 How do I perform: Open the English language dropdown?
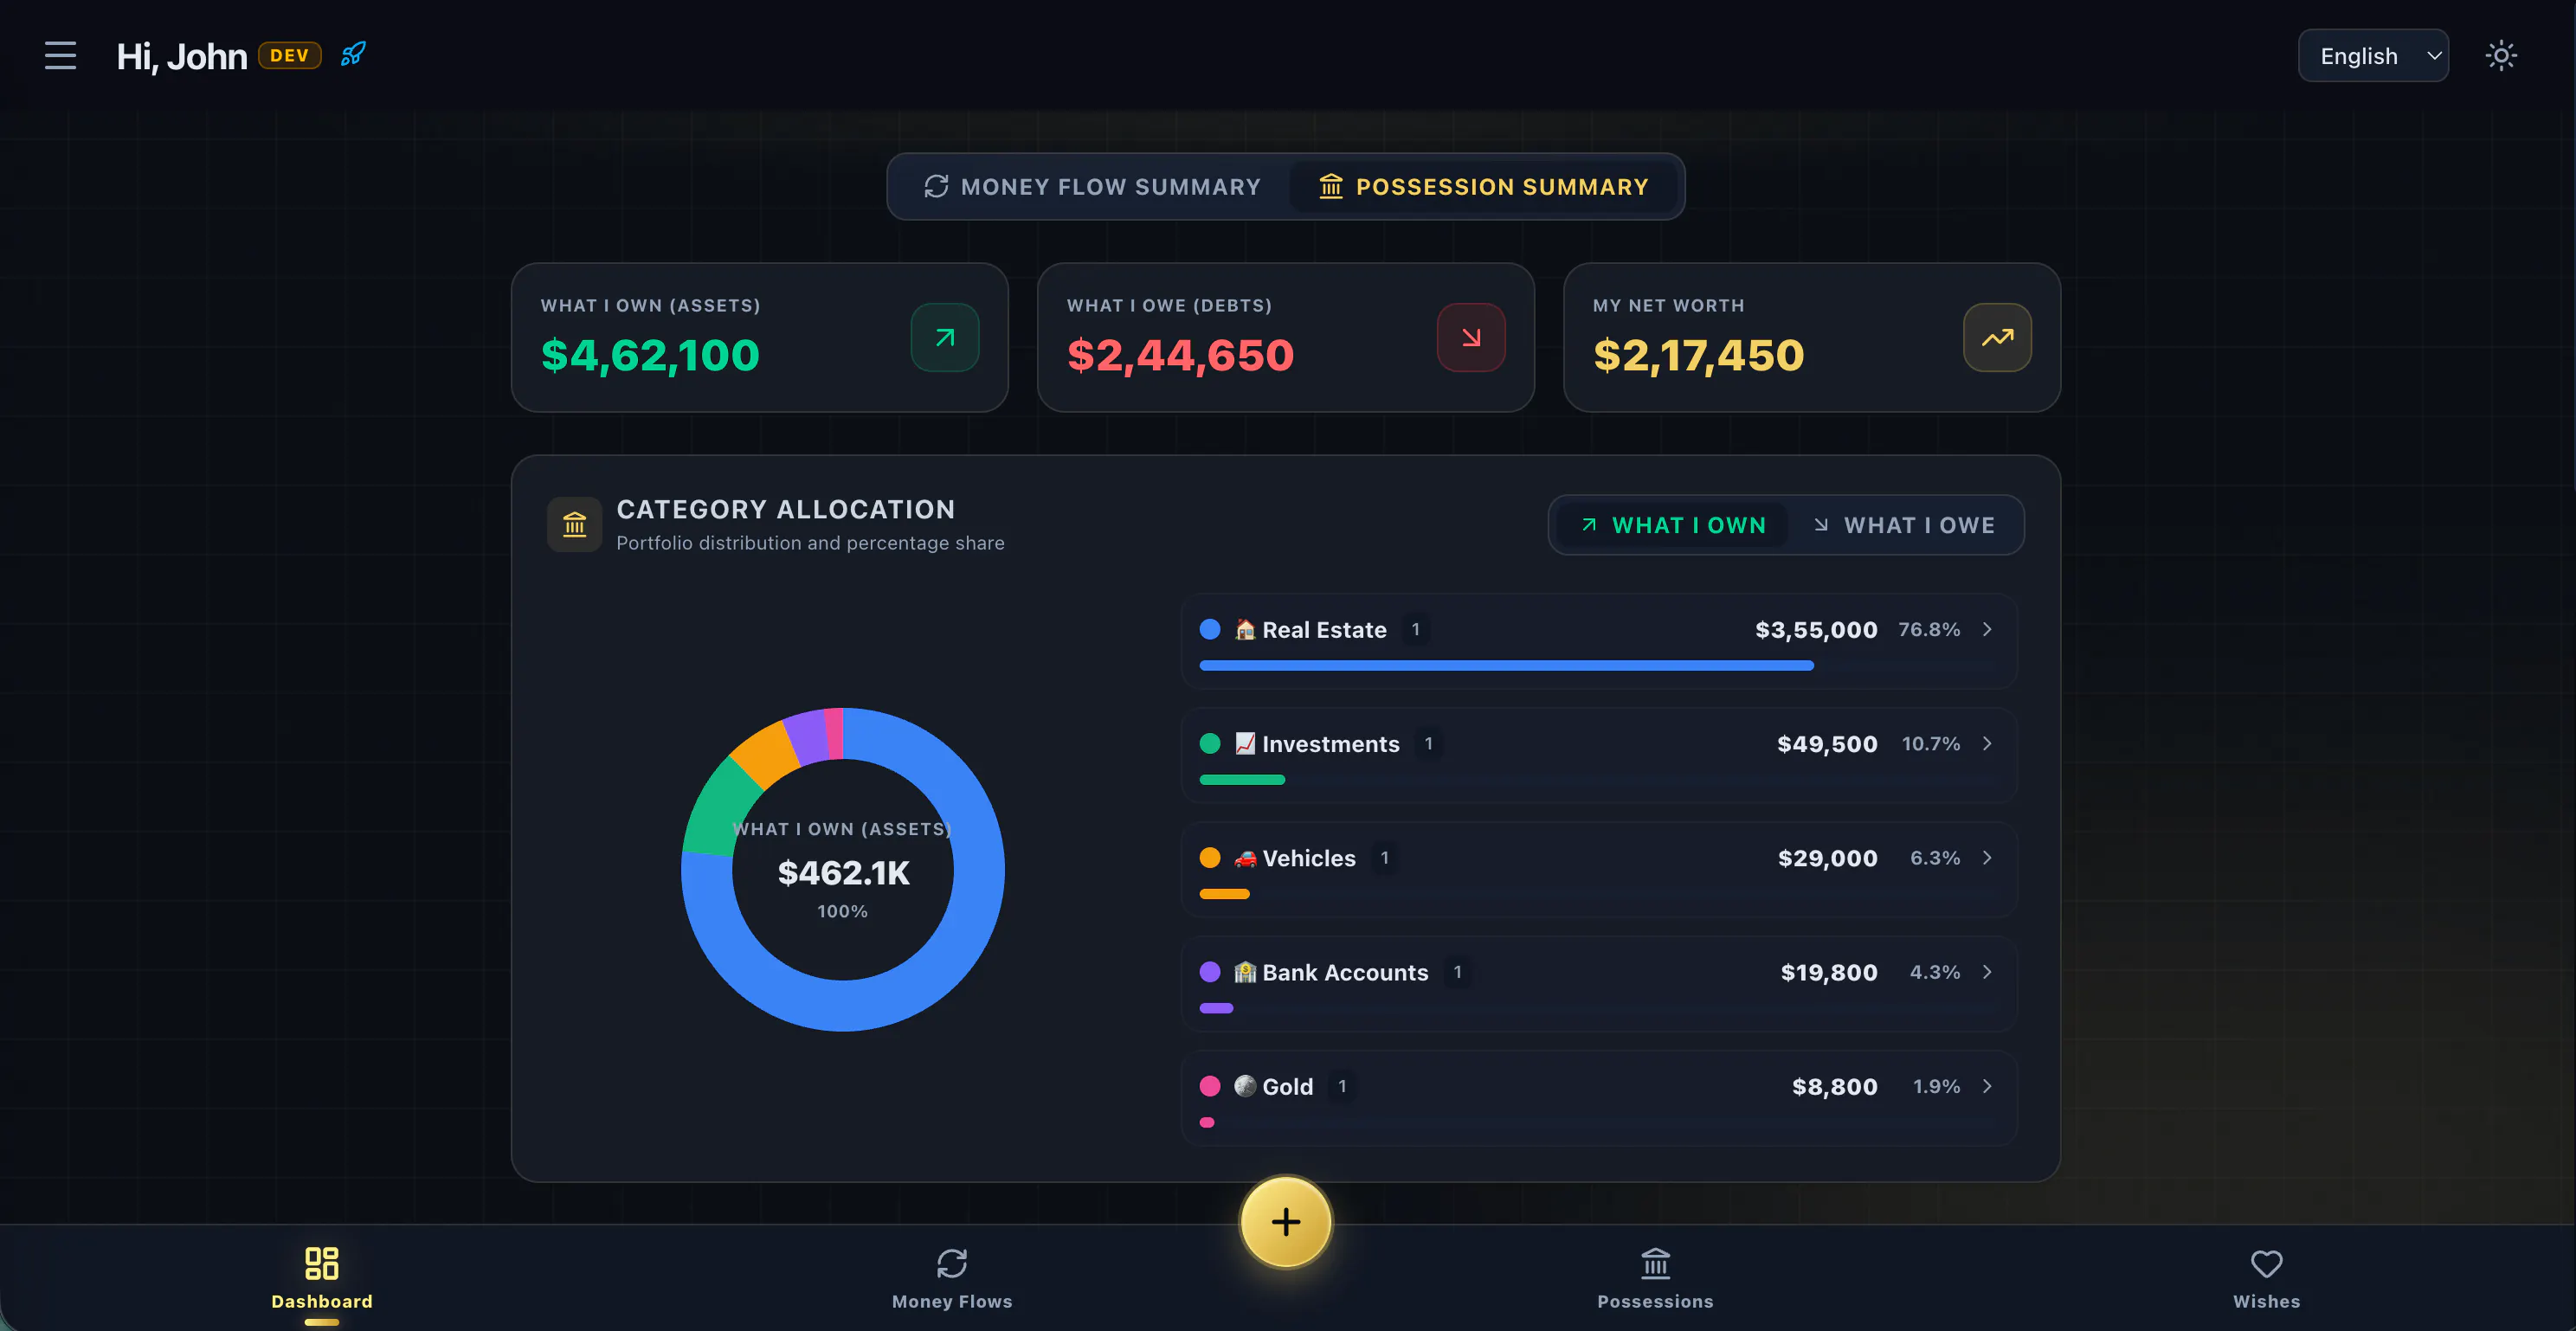click(2373, 55)
